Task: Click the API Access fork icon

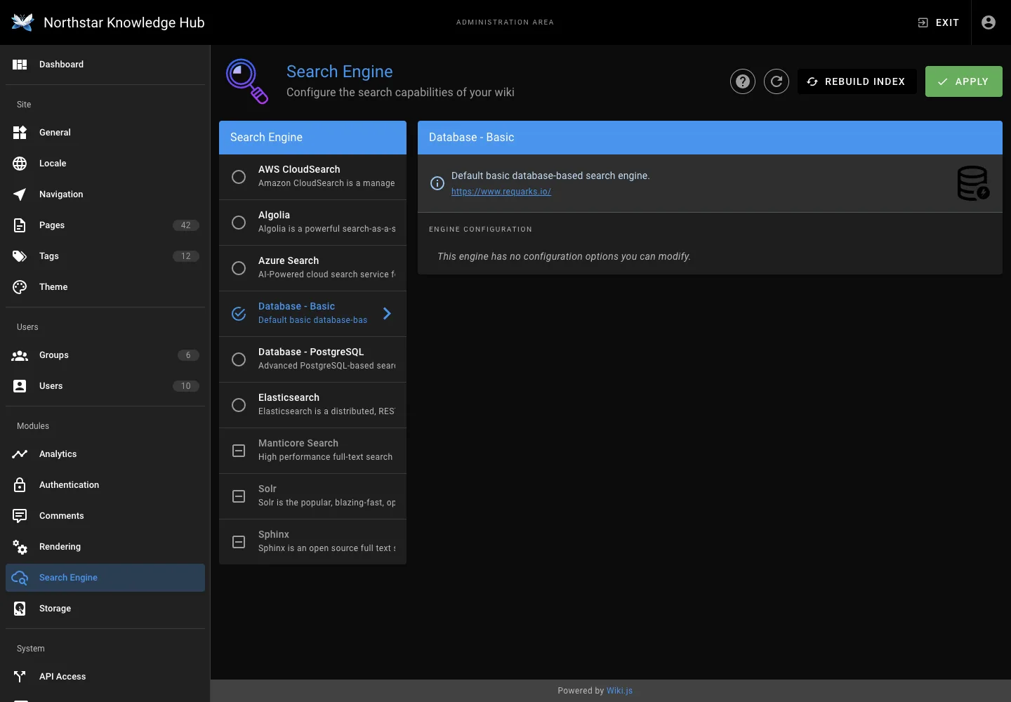Action: [x=20, y=677]
